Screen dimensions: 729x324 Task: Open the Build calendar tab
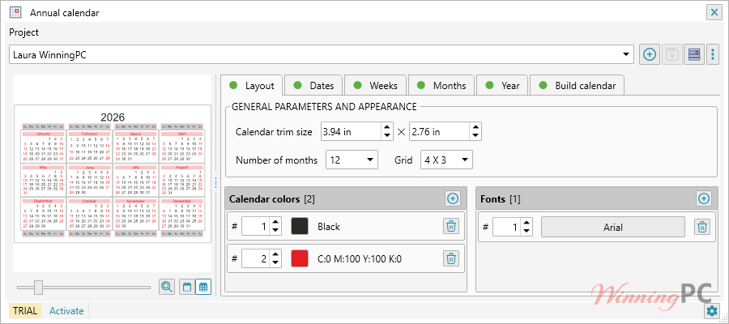click(577, 86)
